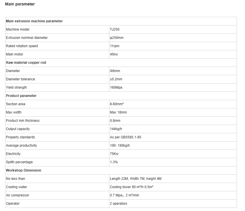Select the Output capacity 144kg/h cell
The height and width of the screenshot is (211, 245).
click(173, 129)
